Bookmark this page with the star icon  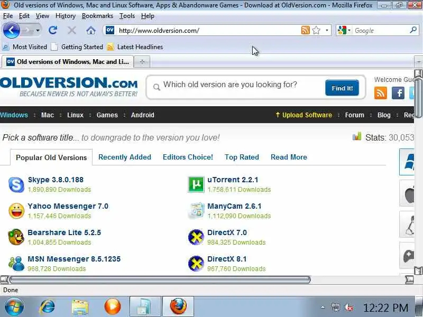click(x=316, y=30)
